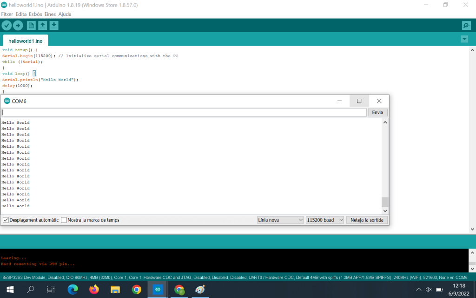
Task: Open the Eines menu
Action: pyautogui.click(x=50, y=14)
